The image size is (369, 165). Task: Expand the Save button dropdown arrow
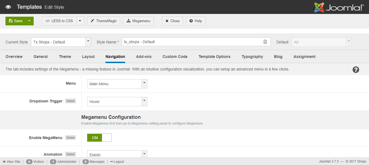pos(29,21)
